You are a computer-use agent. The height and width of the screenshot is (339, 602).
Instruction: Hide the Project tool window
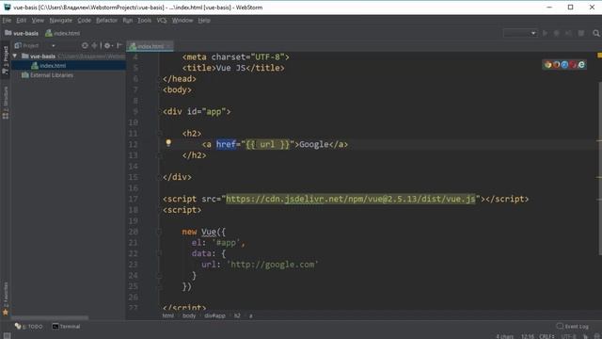tap(119, 45)
